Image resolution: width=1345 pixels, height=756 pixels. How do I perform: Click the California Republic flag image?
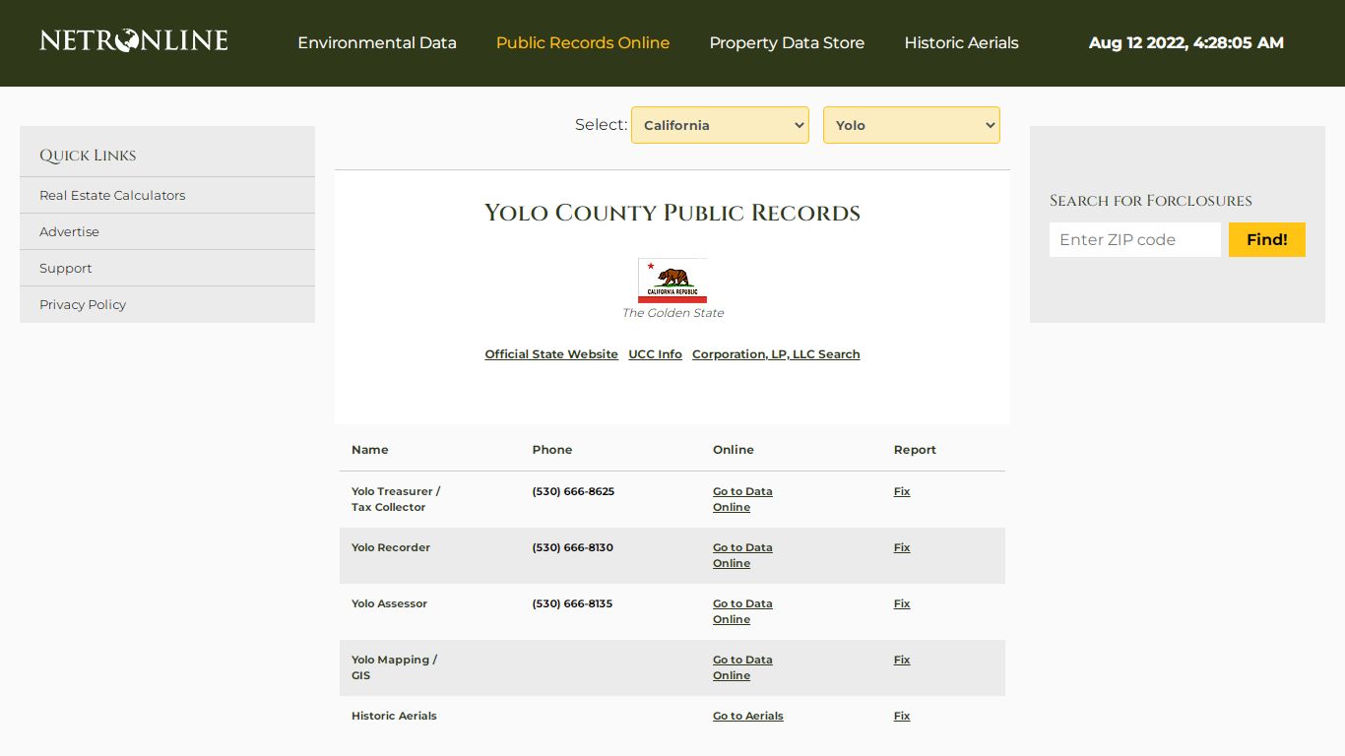(672, 281)
